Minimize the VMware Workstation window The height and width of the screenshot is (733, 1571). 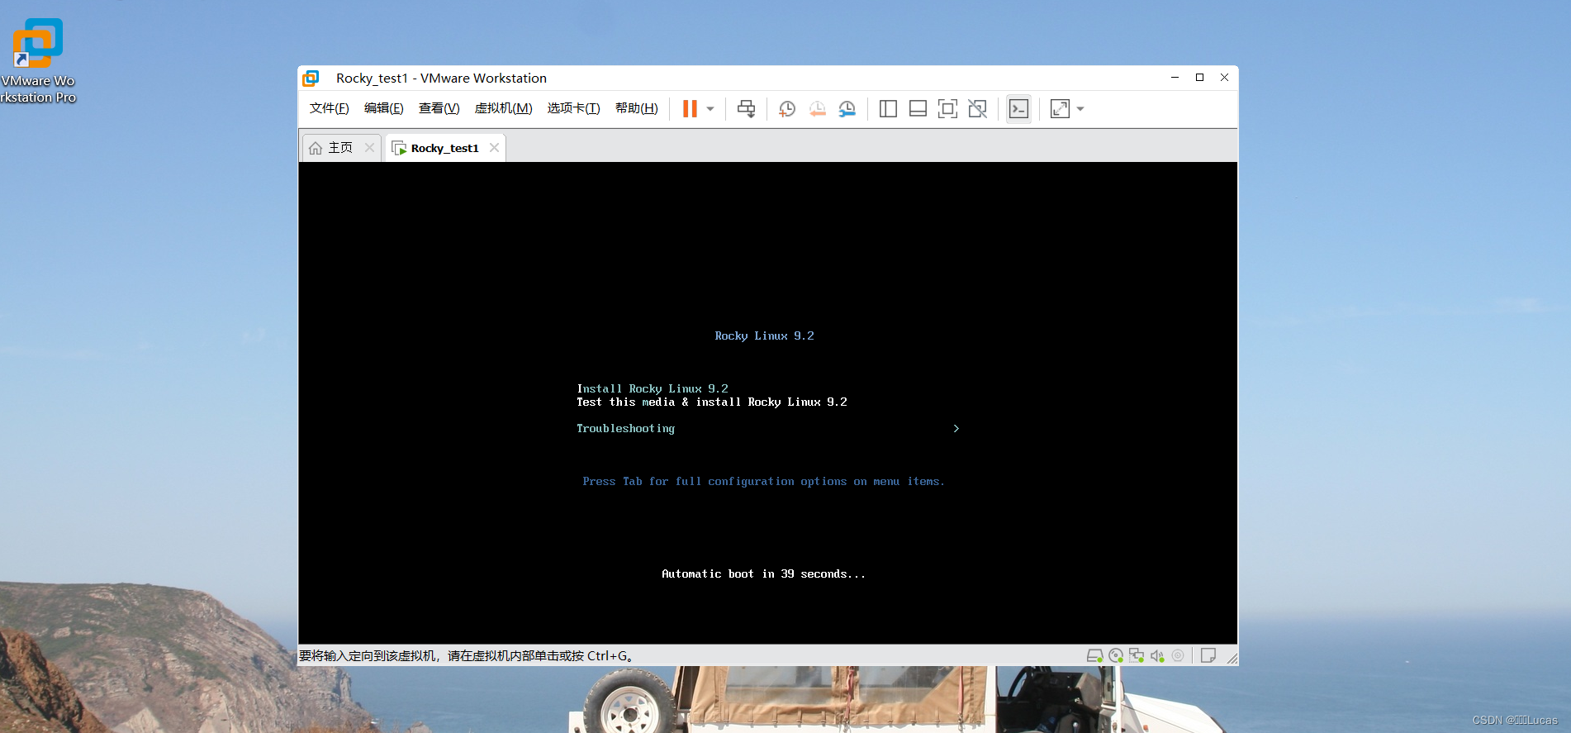(x=1175, y=78)
